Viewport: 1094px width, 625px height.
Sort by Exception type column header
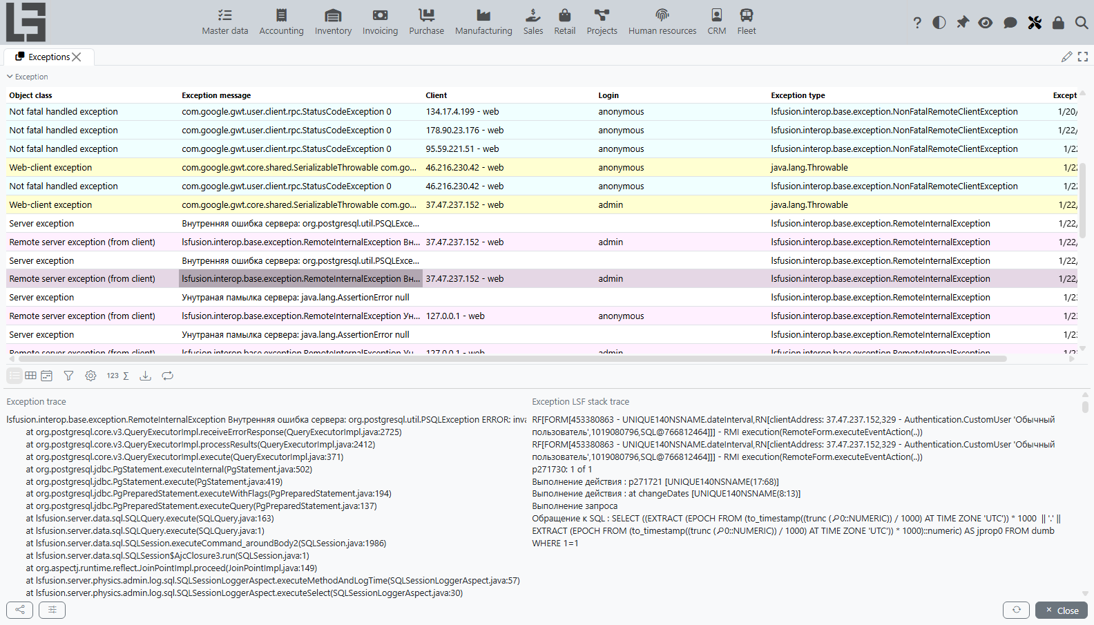[798, 95]
